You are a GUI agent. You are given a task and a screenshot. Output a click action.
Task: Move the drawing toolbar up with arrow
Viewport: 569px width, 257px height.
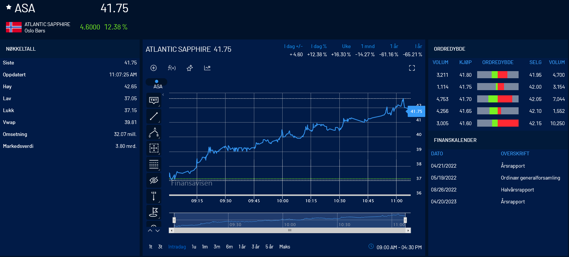[150, 231]
